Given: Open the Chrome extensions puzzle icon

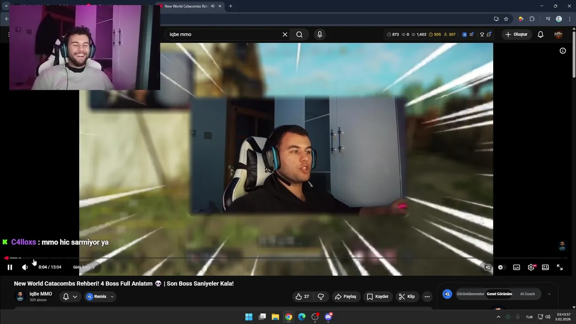Looking at the screenshot, I should pos(532,19).
